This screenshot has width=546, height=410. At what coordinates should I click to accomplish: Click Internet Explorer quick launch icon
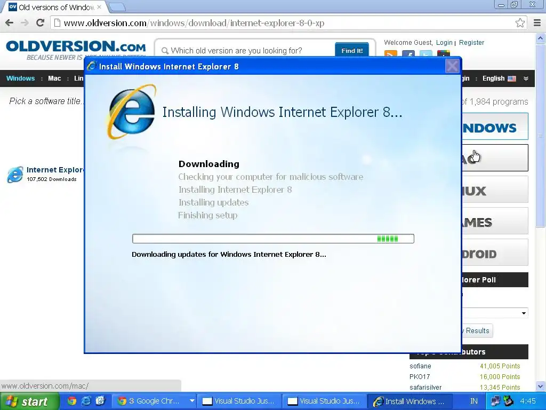click(86, 401)
